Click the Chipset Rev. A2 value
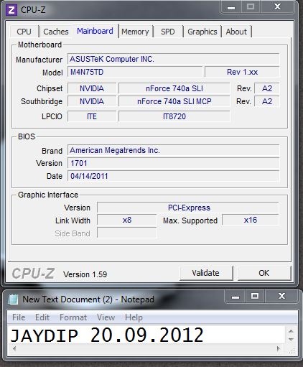The image size is (303, 367). (x=267, y=88)
